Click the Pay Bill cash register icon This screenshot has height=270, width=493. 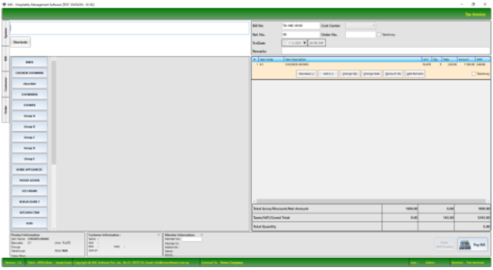point(464,245)
